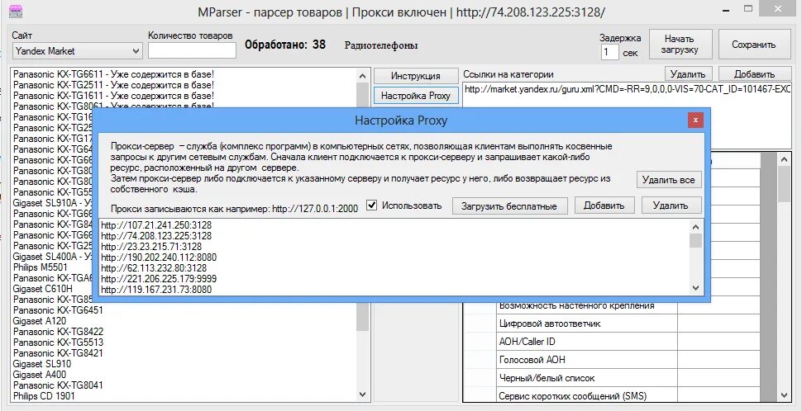Select proxy http://190.202.240.112:8080
The height and width of the screenshot is (411, 802).
[x=159, y=257]
